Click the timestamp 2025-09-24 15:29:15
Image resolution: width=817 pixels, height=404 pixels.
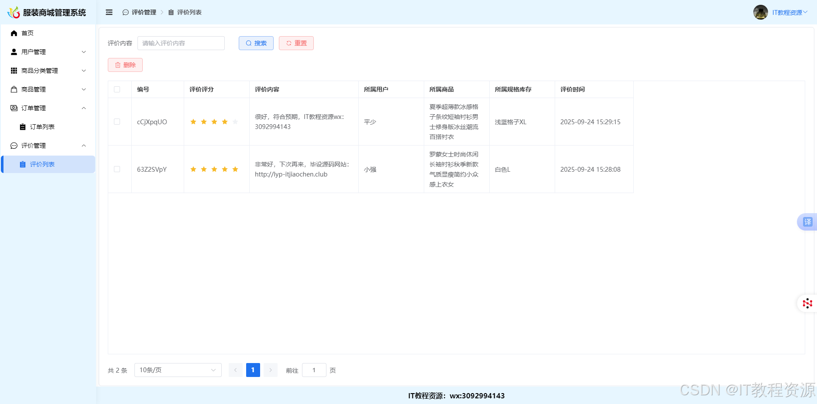pos(590,122)
